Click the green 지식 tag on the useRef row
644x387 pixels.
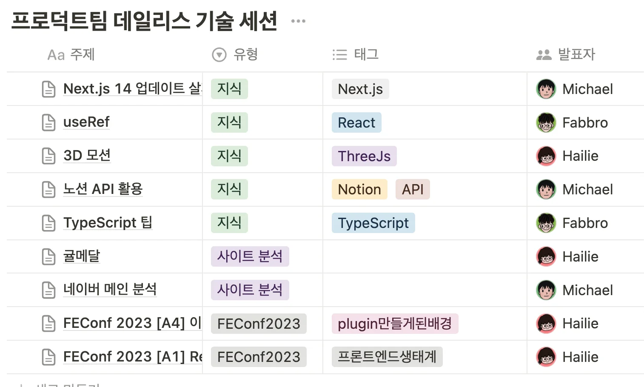[x=229, y=122]
